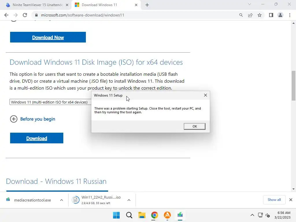Bookmark this page with star icon
The height and width of the screenshot is (222, 296).
(260, 15)
